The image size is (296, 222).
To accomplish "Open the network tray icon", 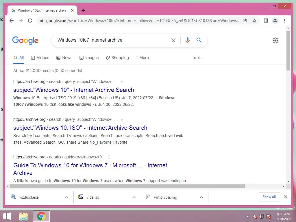I will [x=262, y=217].
